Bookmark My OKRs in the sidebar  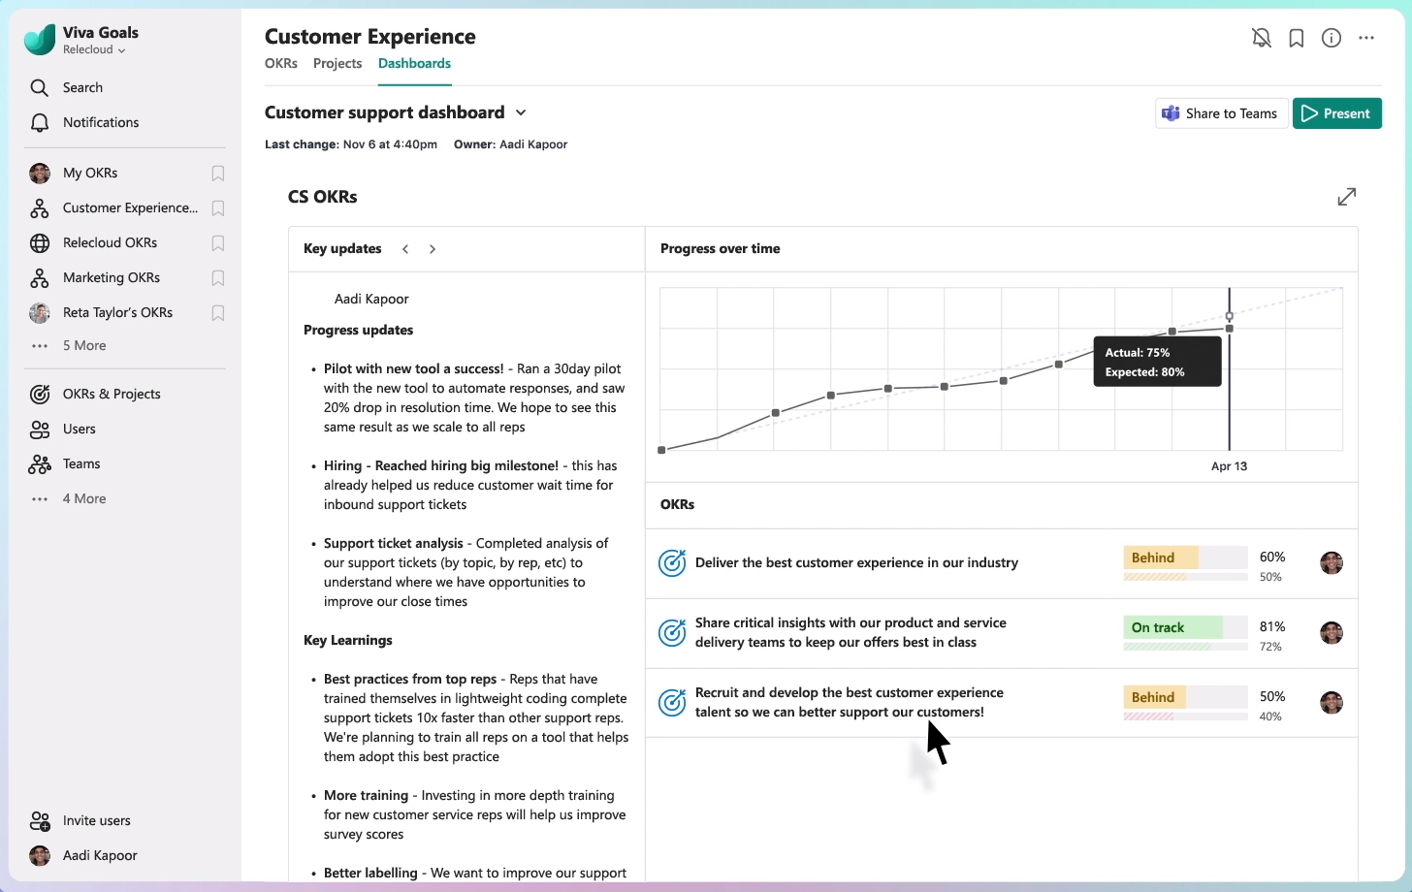(217, 173)
